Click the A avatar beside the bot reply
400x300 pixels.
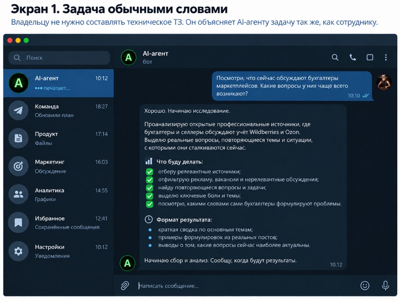(127, 263)
